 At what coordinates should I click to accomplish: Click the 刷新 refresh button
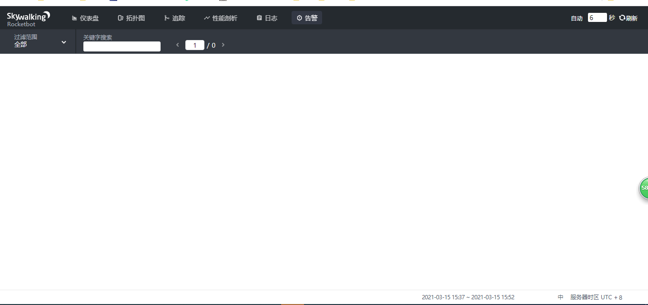(x=628, y=18)
